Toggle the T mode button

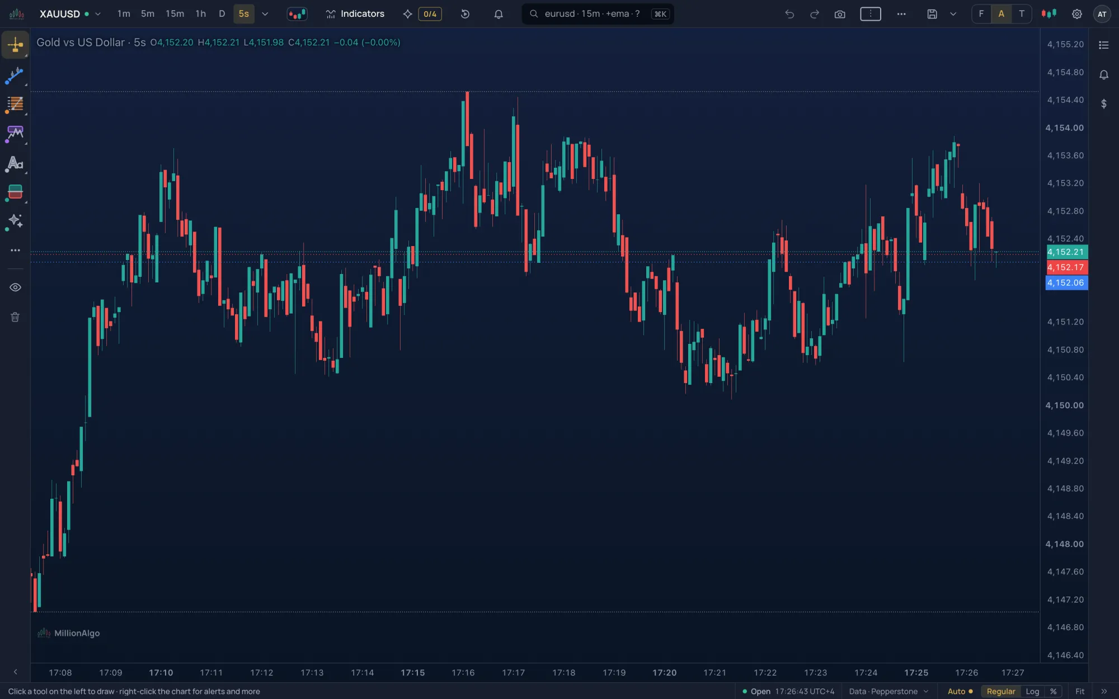(x=1022, y=14)
